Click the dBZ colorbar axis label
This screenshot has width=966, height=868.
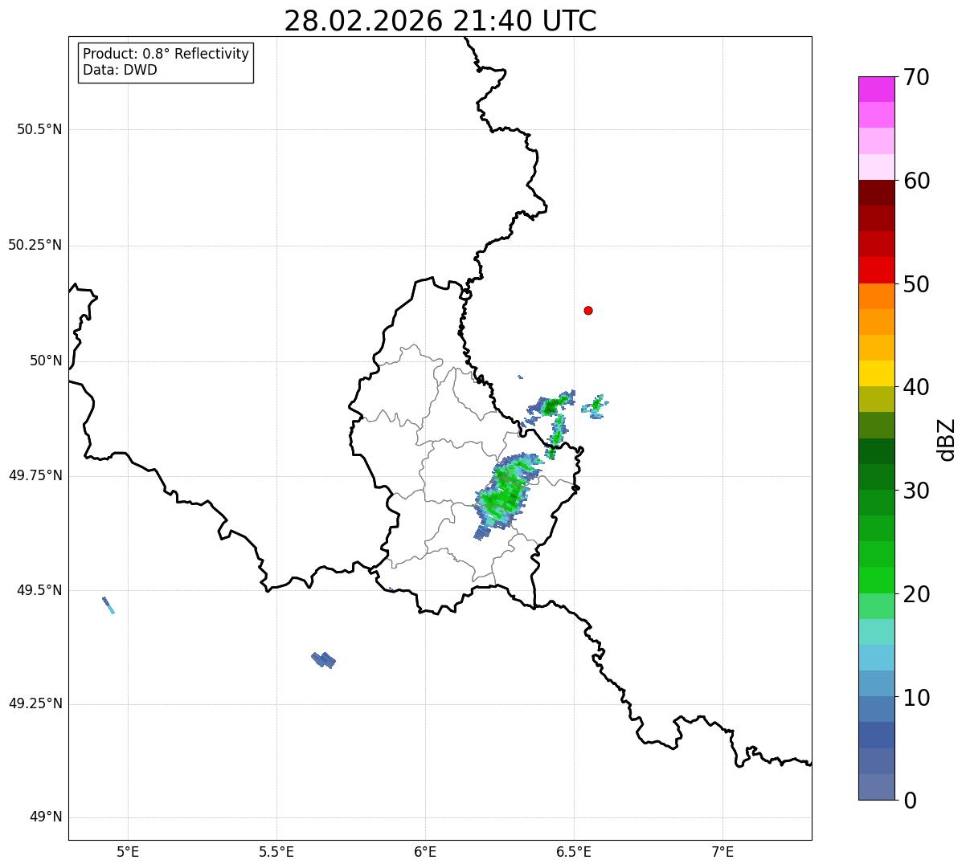[x=947, y=438]
